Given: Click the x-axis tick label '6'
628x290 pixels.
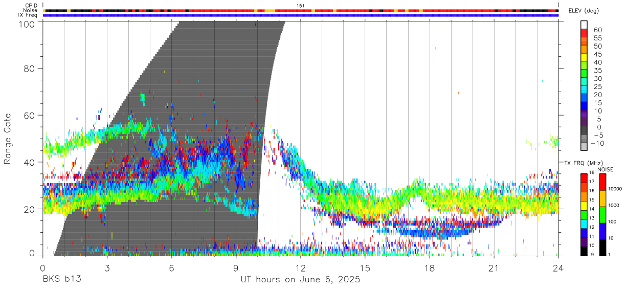Looking at the screenshot, I should pyautogui.click(x=172, y=267).
